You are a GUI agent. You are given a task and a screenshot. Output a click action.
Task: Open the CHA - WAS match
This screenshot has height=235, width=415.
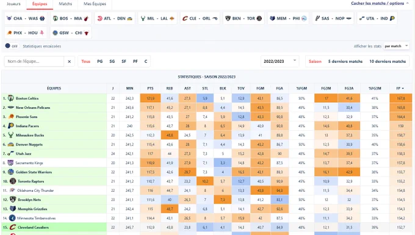[26, 18]
